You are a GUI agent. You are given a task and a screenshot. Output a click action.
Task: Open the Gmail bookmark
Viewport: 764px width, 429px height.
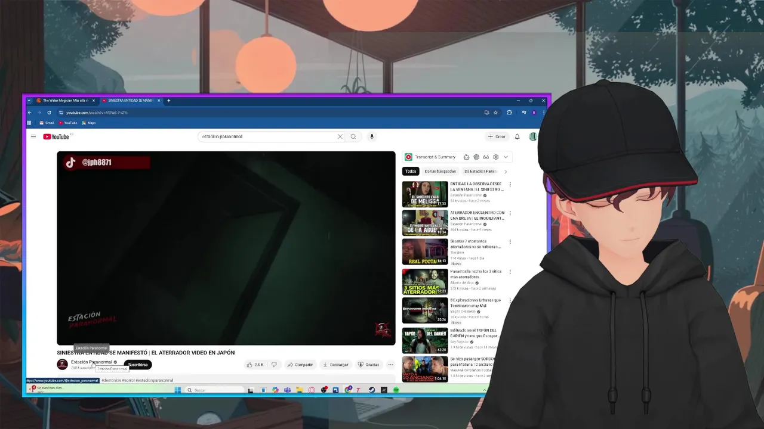click(x=47, y=123)
